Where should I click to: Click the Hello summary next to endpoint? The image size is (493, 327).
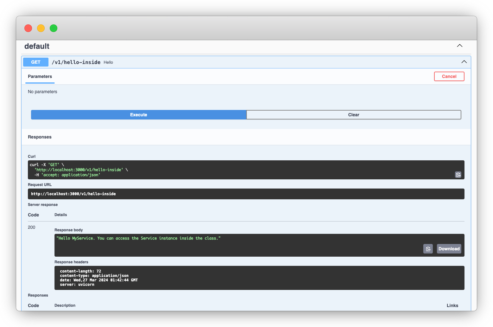click(x=108, y=62)
